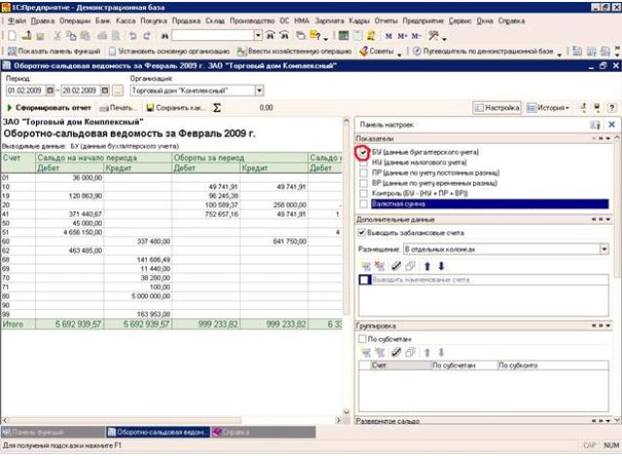Screen dimensions: 622x456
Task: Open the История dropdown button
Action: click(548, 108)
